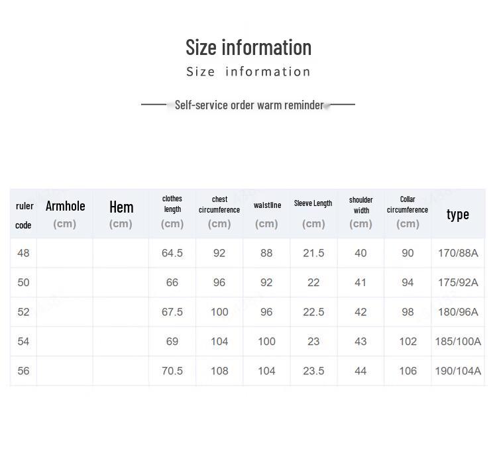Click ruler code 52 cell

(x=23, y=312)
